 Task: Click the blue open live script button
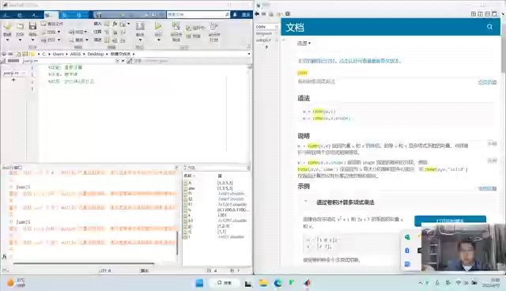coord(450,221)
